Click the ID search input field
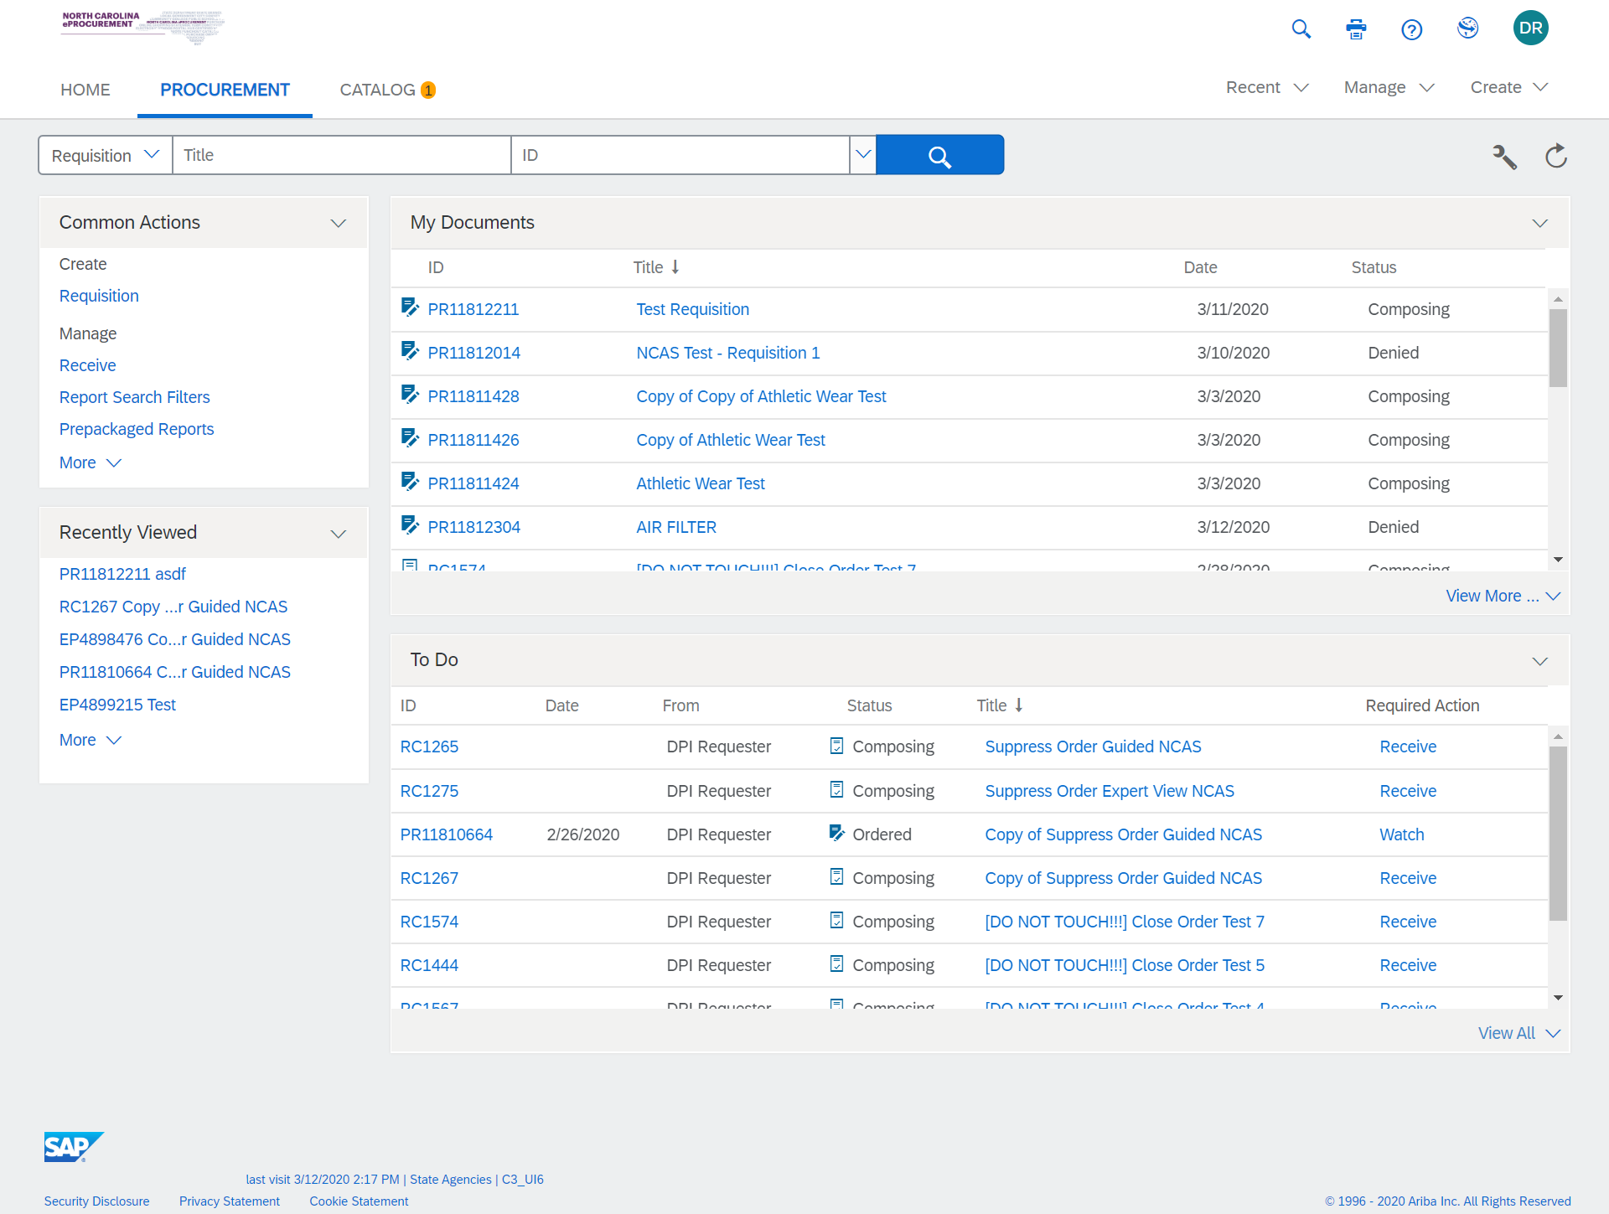The image size is (1609, 1214). pyautogui.click(x=680, y=155)
